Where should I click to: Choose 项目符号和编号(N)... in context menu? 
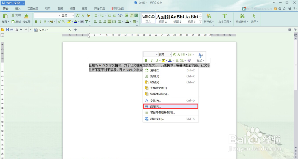171,112
